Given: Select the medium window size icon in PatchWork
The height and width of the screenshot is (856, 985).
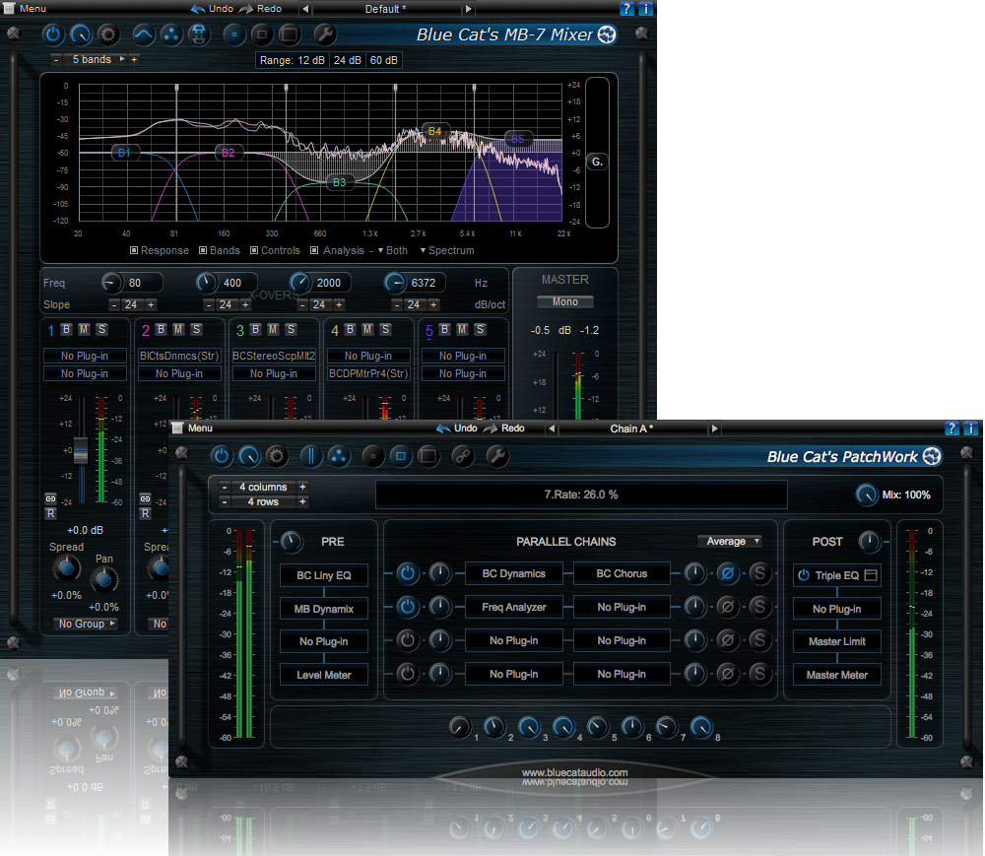Looking at the screenshot, I should coord(401,456).
